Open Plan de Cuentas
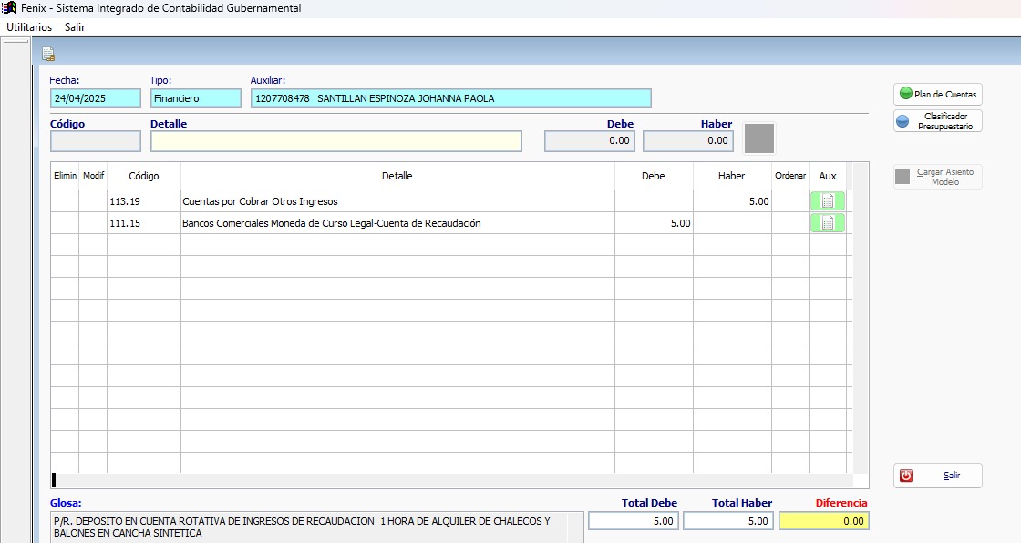The height and width of the screenshot is (543, 1021). [x=937, y=94]
